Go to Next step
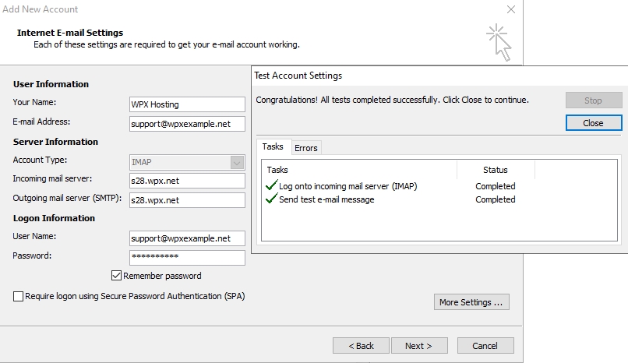The width and height of the screenshot is (628, 363). tap(418, 346)
